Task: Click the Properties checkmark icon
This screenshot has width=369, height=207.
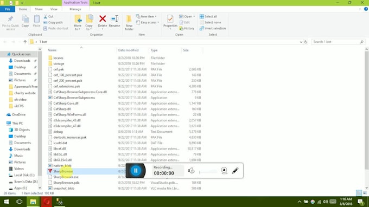Action: tap(170, 18)
